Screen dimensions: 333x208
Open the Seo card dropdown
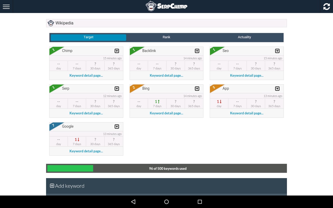277,51
